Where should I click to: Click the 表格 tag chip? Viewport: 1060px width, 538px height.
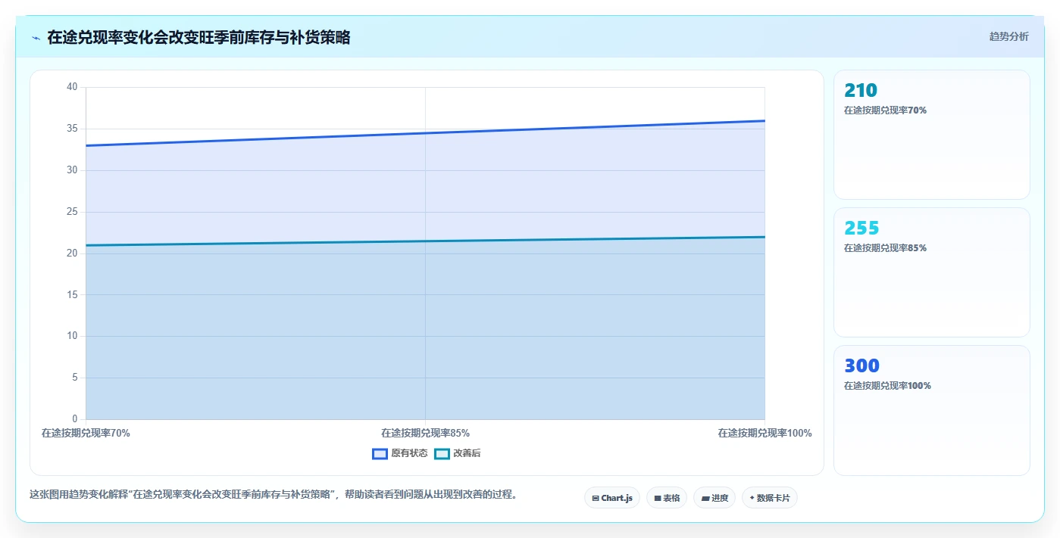[667, 498]
